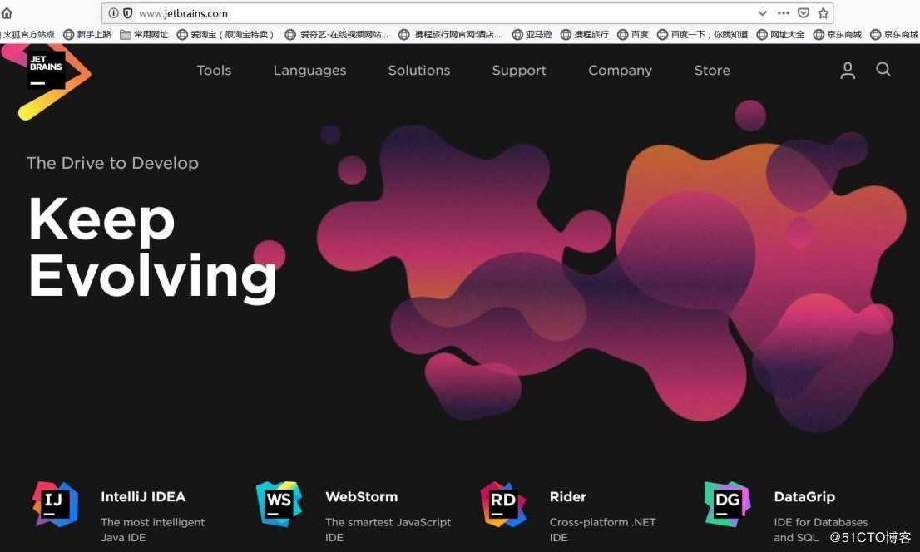Open the DataGrip product link
The image size is (920, 552).
(804, 497)
